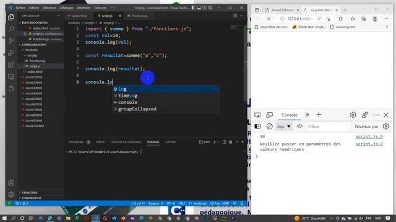The height and width of the screenshot is (222, 396).
Task: Open Edge profile avatar
Action: coord(375,19)
